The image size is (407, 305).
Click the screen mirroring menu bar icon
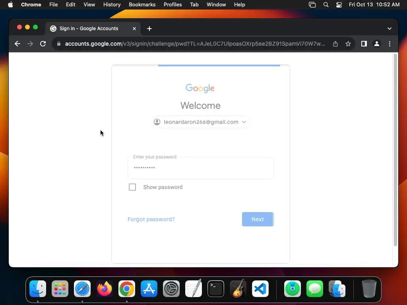click(x=312, y=4)
